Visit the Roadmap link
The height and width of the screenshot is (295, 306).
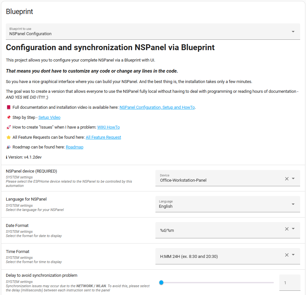coord(74,147)
